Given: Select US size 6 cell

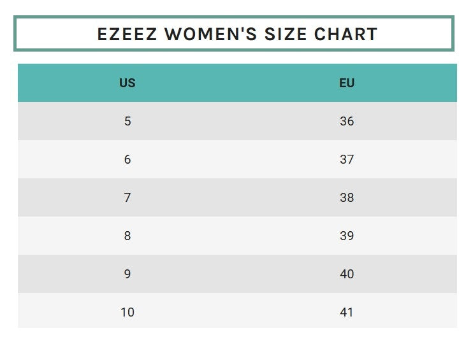Looking at the screenshot, I should point(127,159).
